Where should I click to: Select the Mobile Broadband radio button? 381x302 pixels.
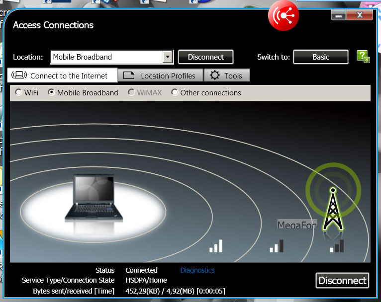(x=51, y=92)
